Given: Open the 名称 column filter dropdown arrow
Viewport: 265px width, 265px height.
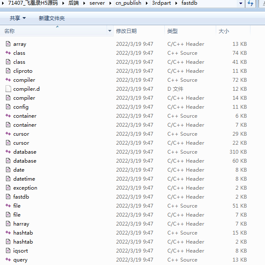Looking at the screenshot, I should (110, 31).
